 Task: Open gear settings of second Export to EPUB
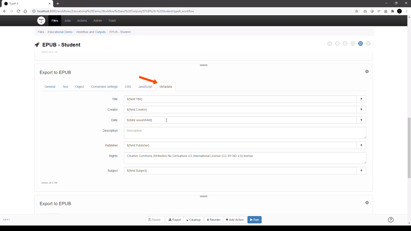point(367,203)
